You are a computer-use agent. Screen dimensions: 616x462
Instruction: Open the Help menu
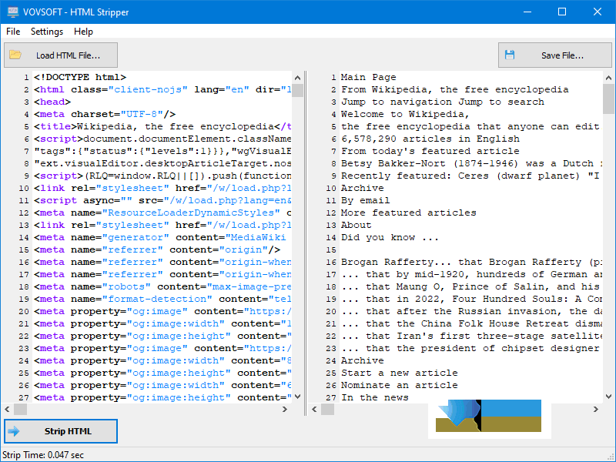[x=83, y=32]
